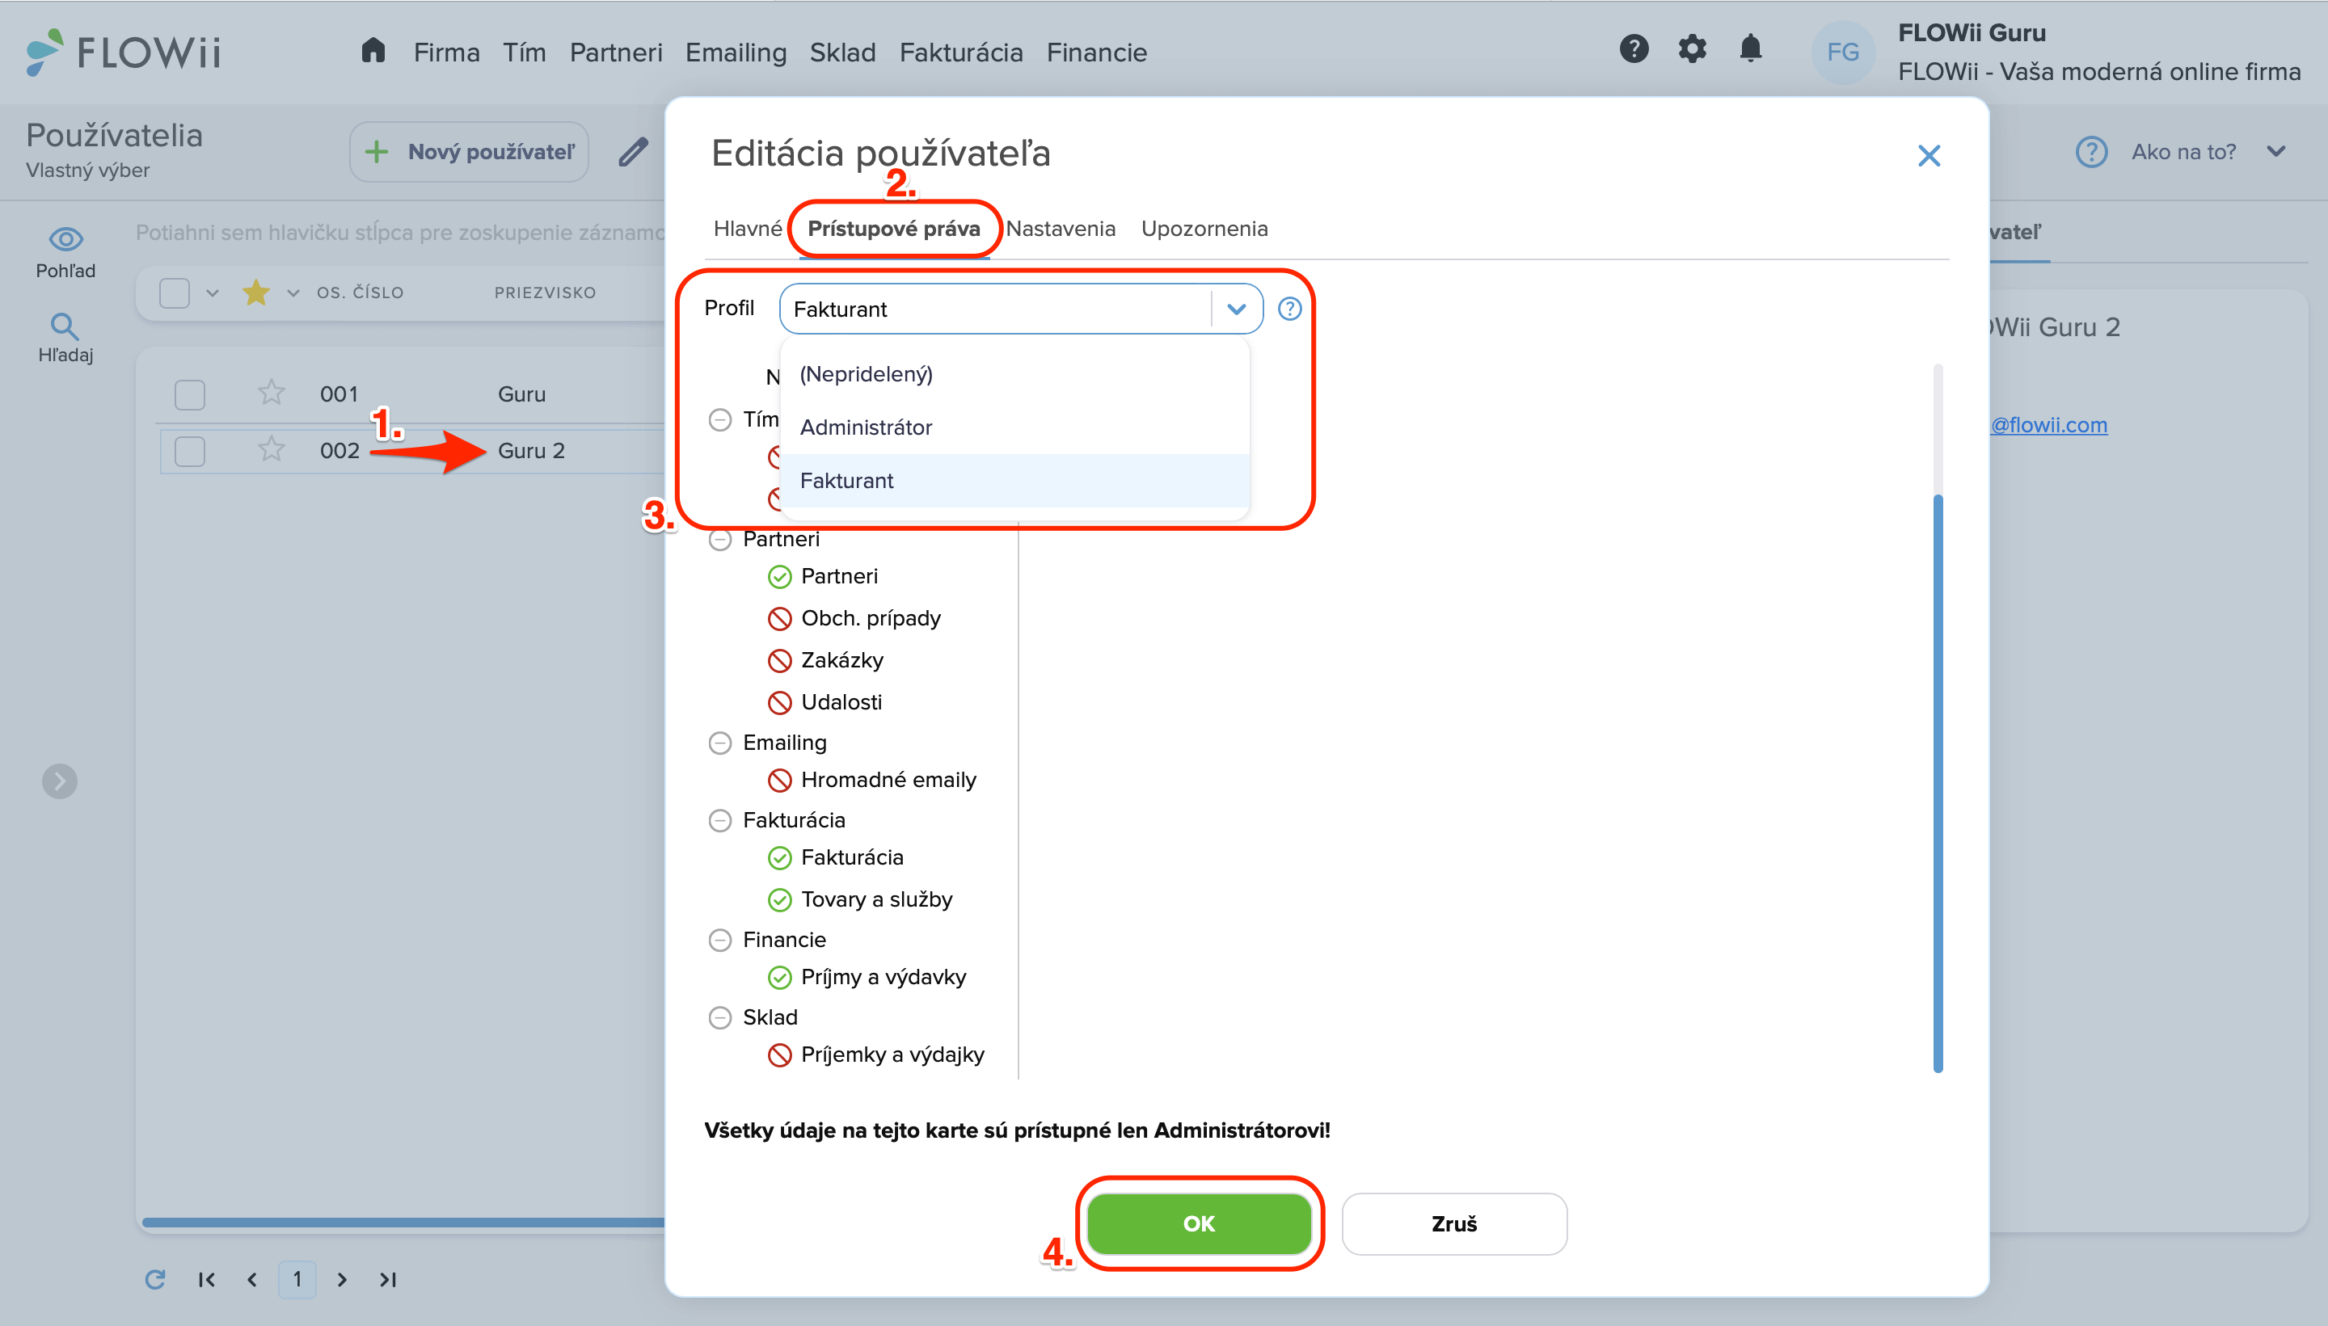2328x1326 pixels.
Task: Toggle Hromadné emaily permission icon
Action: [780, 780]
